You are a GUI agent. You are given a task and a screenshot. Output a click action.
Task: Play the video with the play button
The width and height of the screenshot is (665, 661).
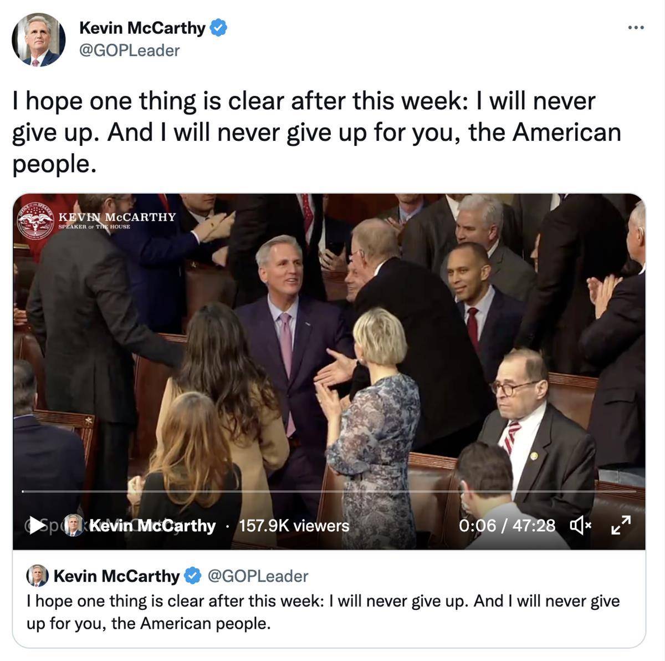coord(37,525)
